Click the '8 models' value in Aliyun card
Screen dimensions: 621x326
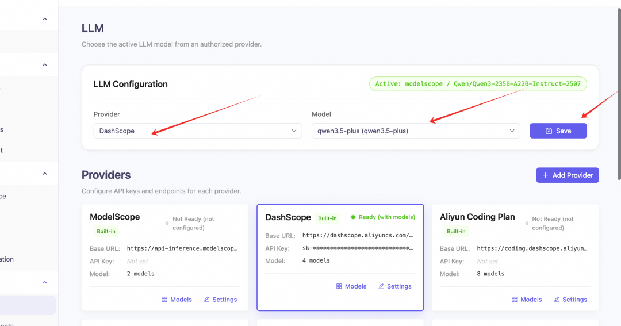pos(490,274)
